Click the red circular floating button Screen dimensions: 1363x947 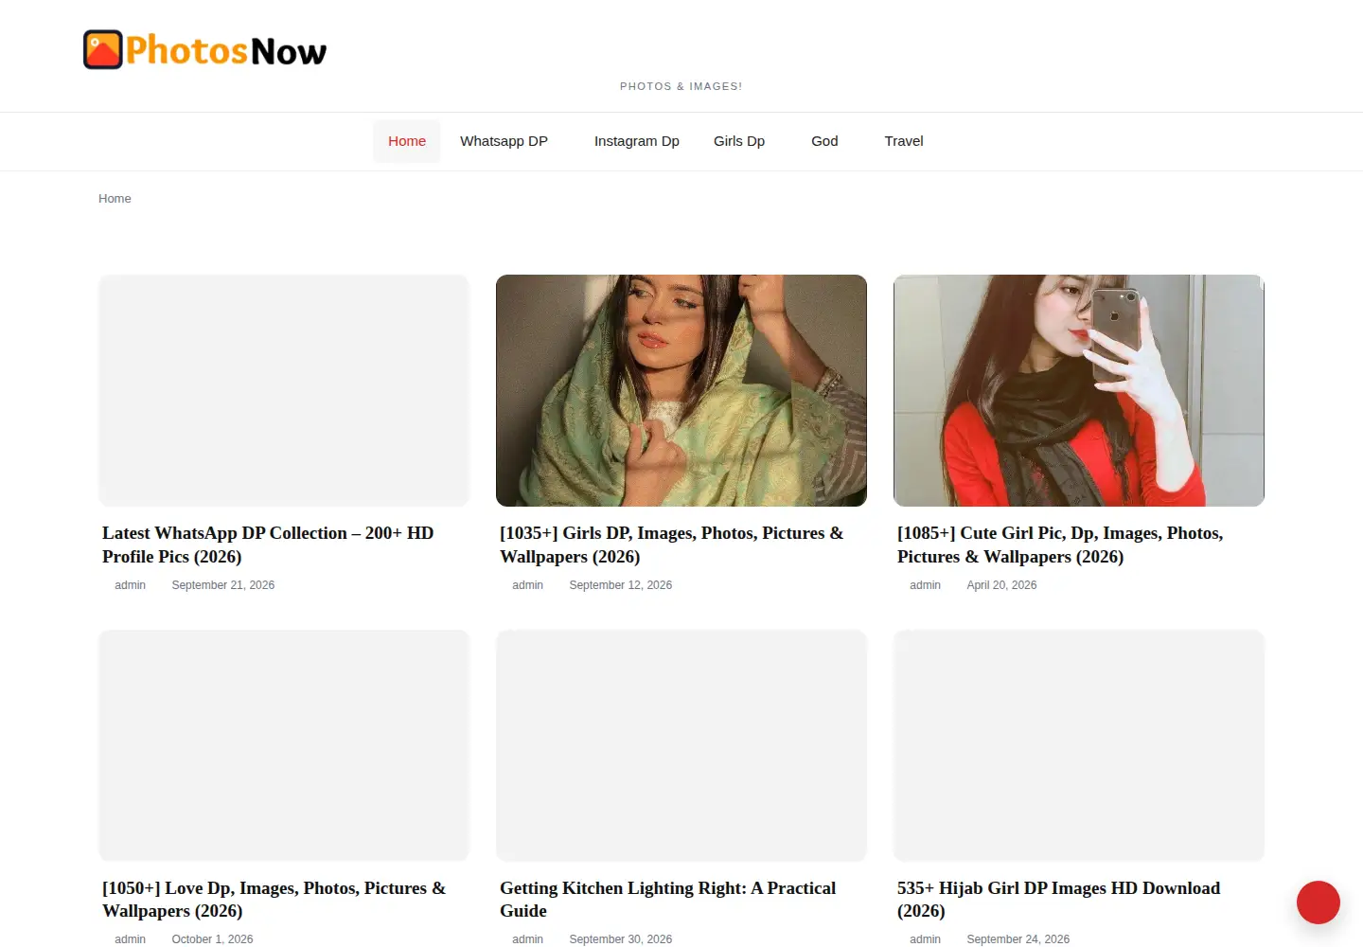point(1319,902)
